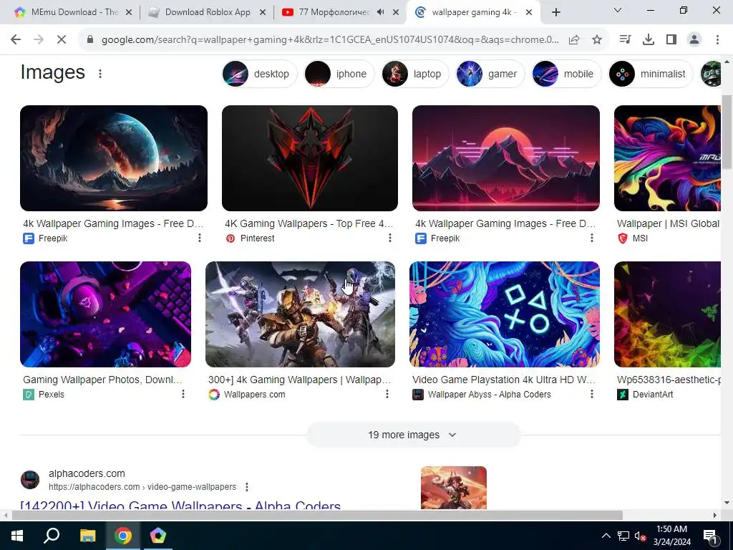
Task: Open Gaming Wallpaper Photos Pexels link
Action: [x=102, y=380]
